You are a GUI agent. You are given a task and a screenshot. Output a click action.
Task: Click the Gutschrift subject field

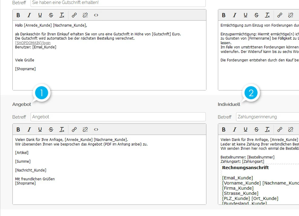118,3
